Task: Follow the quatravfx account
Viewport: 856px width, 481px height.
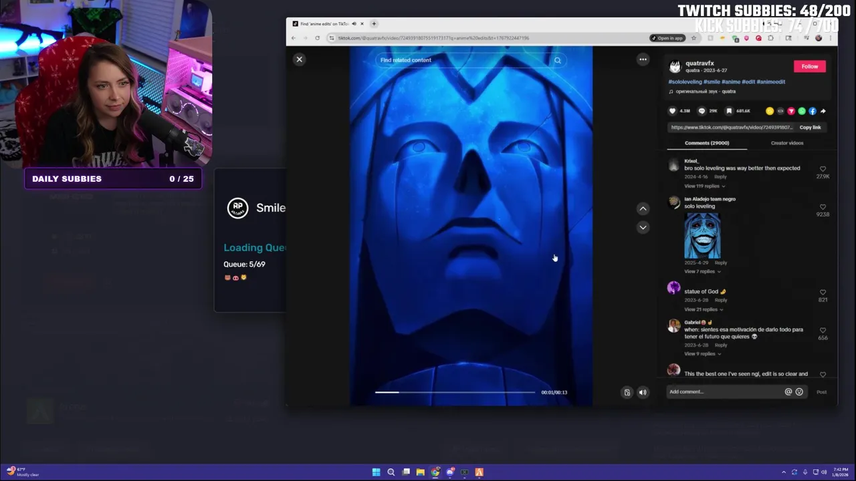Action: pos(810,66)
